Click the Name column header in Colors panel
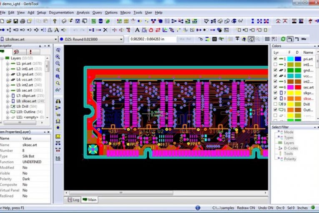319x213 pixels. coord(308,52)
